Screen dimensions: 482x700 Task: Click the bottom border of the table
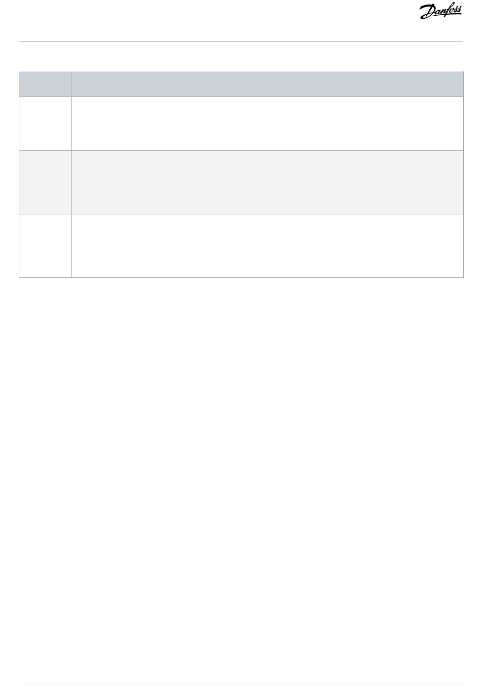241,277
